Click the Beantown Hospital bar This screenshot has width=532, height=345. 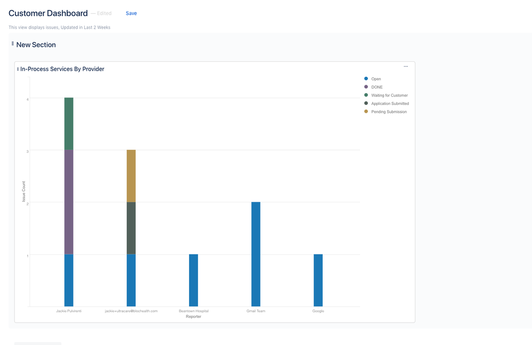193,280
